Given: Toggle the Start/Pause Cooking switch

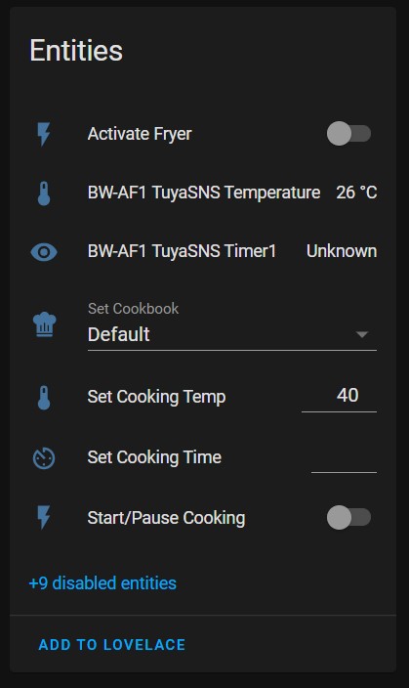Looking at the screenshot, I should (x=348, y=517).
